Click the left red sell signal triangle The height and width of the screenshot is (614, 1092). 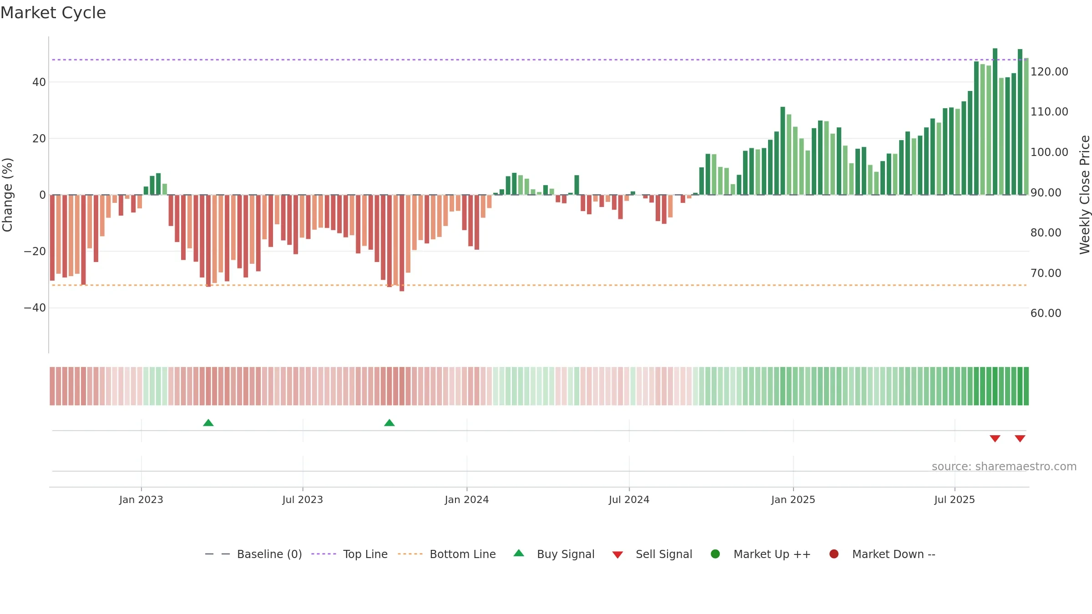pyautogui.click(x=995, y=438)
